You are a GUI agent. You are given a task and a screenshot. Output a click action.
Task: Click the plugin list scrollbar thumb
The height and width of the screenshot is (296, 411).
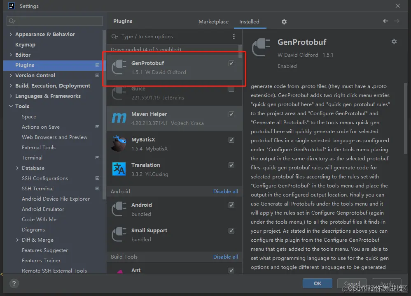[x=240, y=51]
